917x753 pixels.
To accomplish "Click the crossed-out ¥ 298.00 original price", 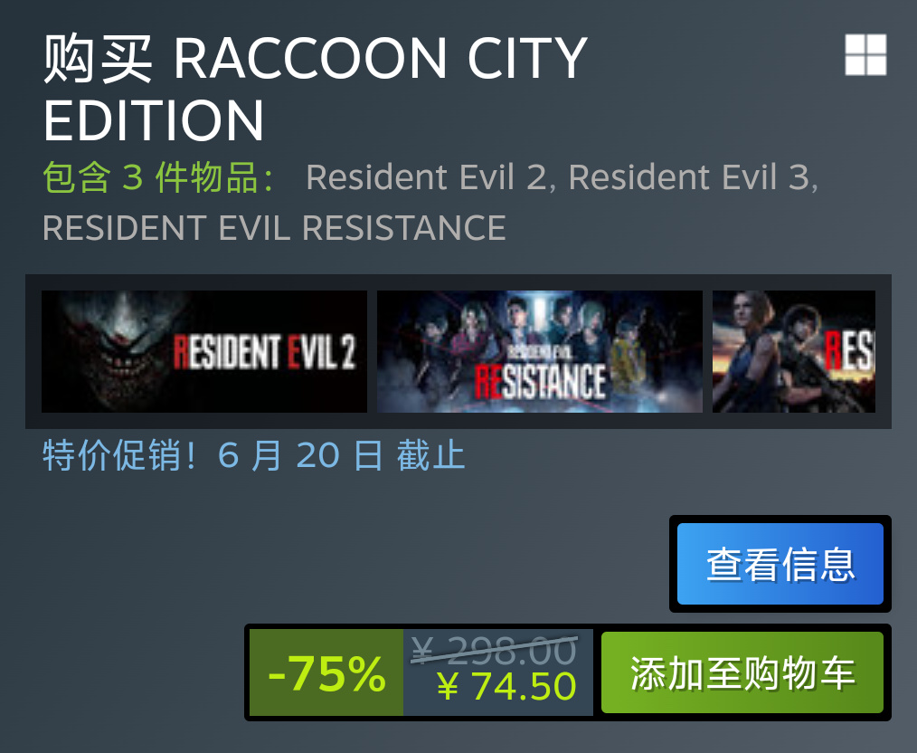I will click(494, 650).
